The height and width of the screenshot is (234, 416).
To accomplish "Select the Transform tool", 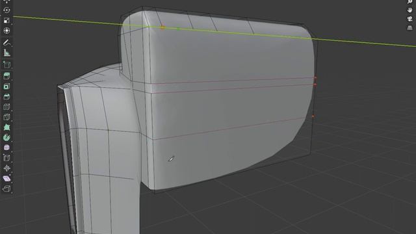I will (6, 31).
